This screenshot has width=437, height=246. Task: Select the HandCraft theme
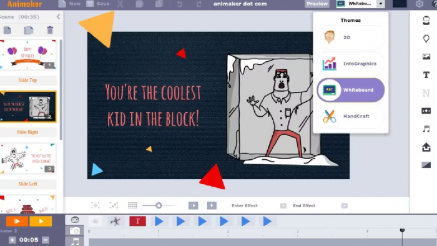pos(351,116)
